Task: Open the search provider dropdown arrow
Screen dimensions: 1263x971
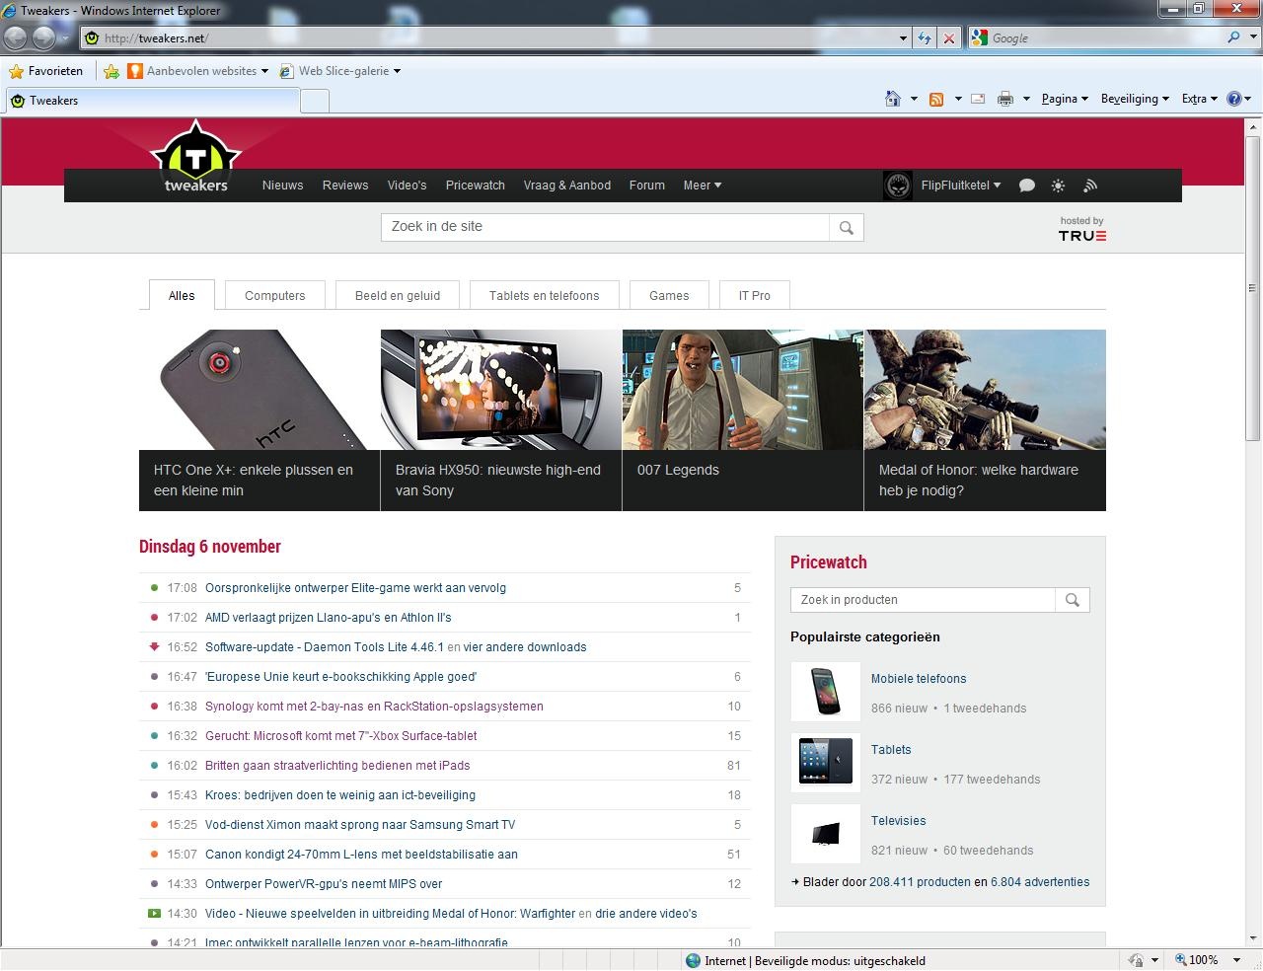Action: (1251, 38)
